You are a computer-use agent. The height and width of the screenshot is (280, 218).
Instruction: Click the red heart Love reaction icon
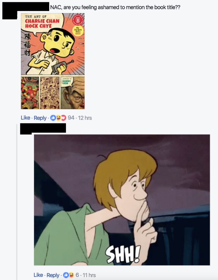coord(63,118)
